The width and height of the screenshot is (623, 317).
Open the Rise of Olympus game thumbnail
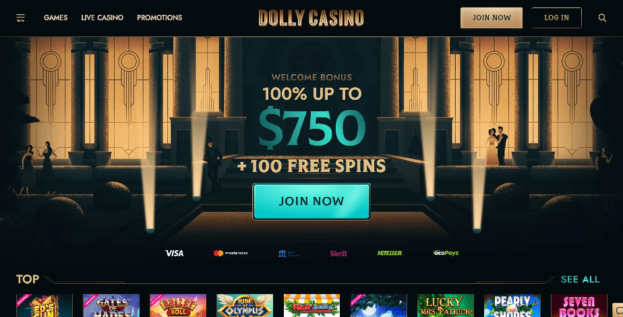pos(245,306)
